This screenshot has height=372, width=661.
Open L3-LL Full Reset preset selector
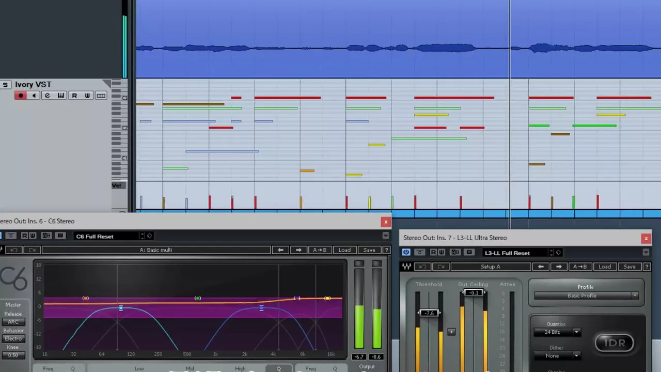coord(514,253)
